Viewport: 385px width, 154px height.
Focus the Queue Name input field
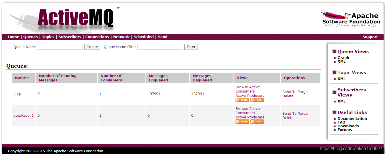60,47
